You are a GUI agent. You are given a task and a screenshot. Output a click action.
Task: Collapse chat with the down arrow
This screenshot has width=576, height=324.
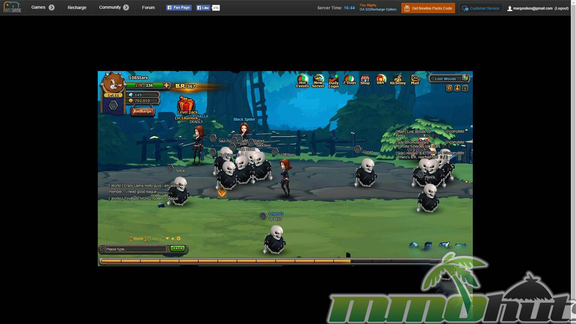tap(167, 238)
